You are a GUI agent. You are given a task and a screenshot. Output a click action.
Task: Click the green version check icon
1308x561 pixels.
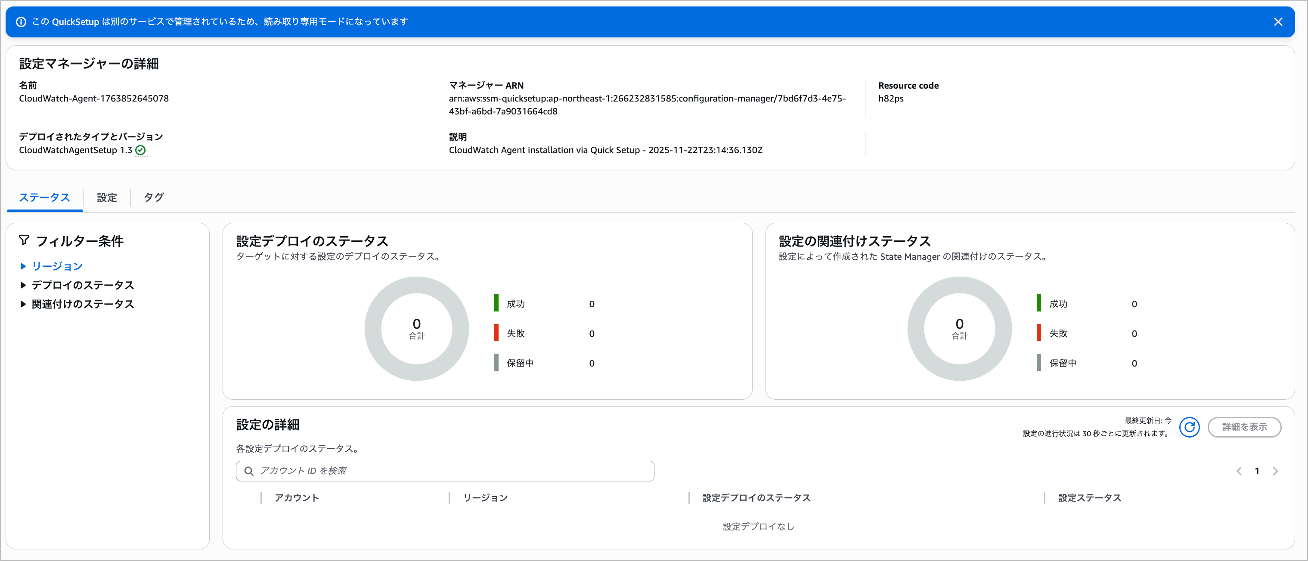[x=141, y=150]
